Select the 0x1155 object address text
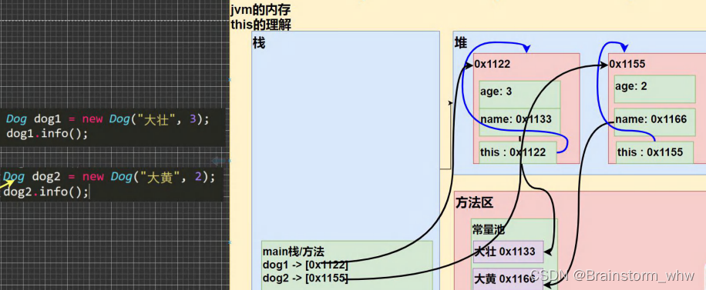 (x=627, y=65)
